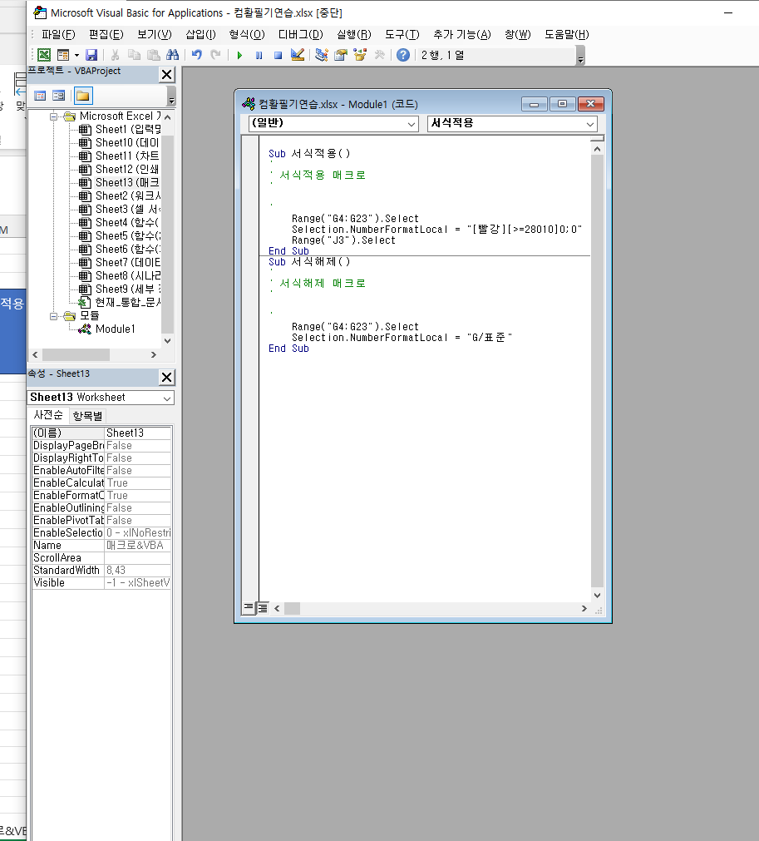Open the 삽입(I) menu
The image size is (759, 841).
pyautogui.click(x=200, y=35)
